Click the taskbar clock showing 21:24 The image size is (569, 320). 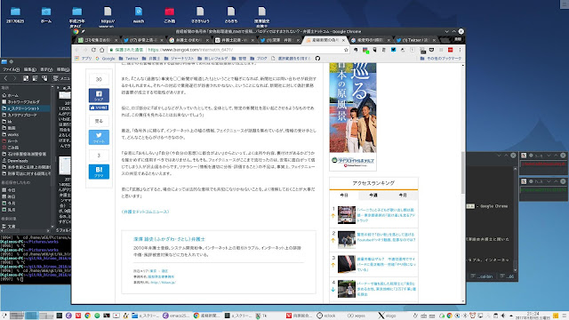pos(533,316)
